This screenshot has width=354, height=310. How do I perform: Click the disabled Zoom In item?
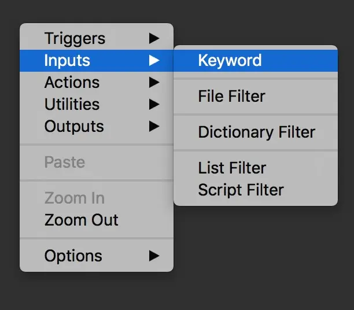pos(74,198)
